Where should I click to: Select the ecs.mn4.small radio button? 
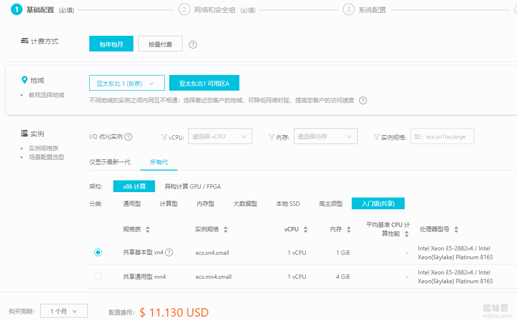(x=98, y=276)
